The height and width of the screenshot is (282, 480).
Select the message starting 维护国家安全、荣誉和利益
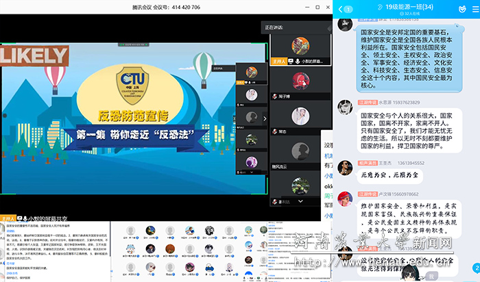(409, 218)
